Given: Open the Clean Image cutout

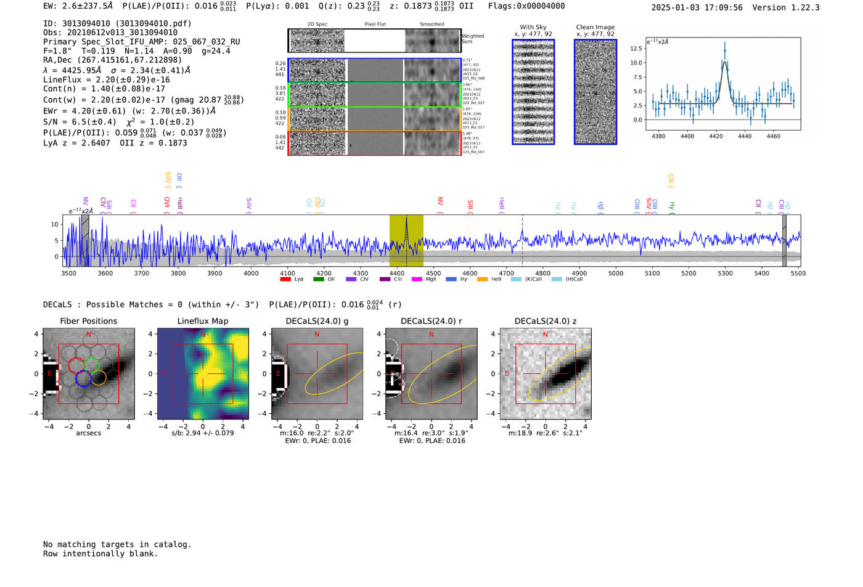Looking at the screenshot, I should [595, 92].
